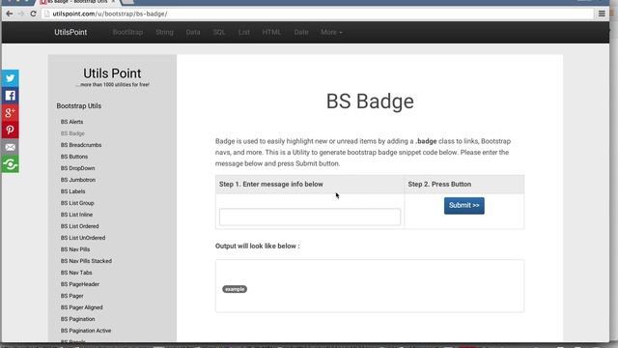This screenshot has width=618, height=348.
Task: Open BS PageHeader in sidebar
Action: point(79,284)
